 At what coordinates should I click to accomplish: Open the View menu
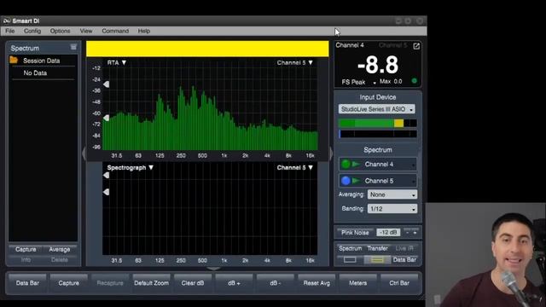86,31
